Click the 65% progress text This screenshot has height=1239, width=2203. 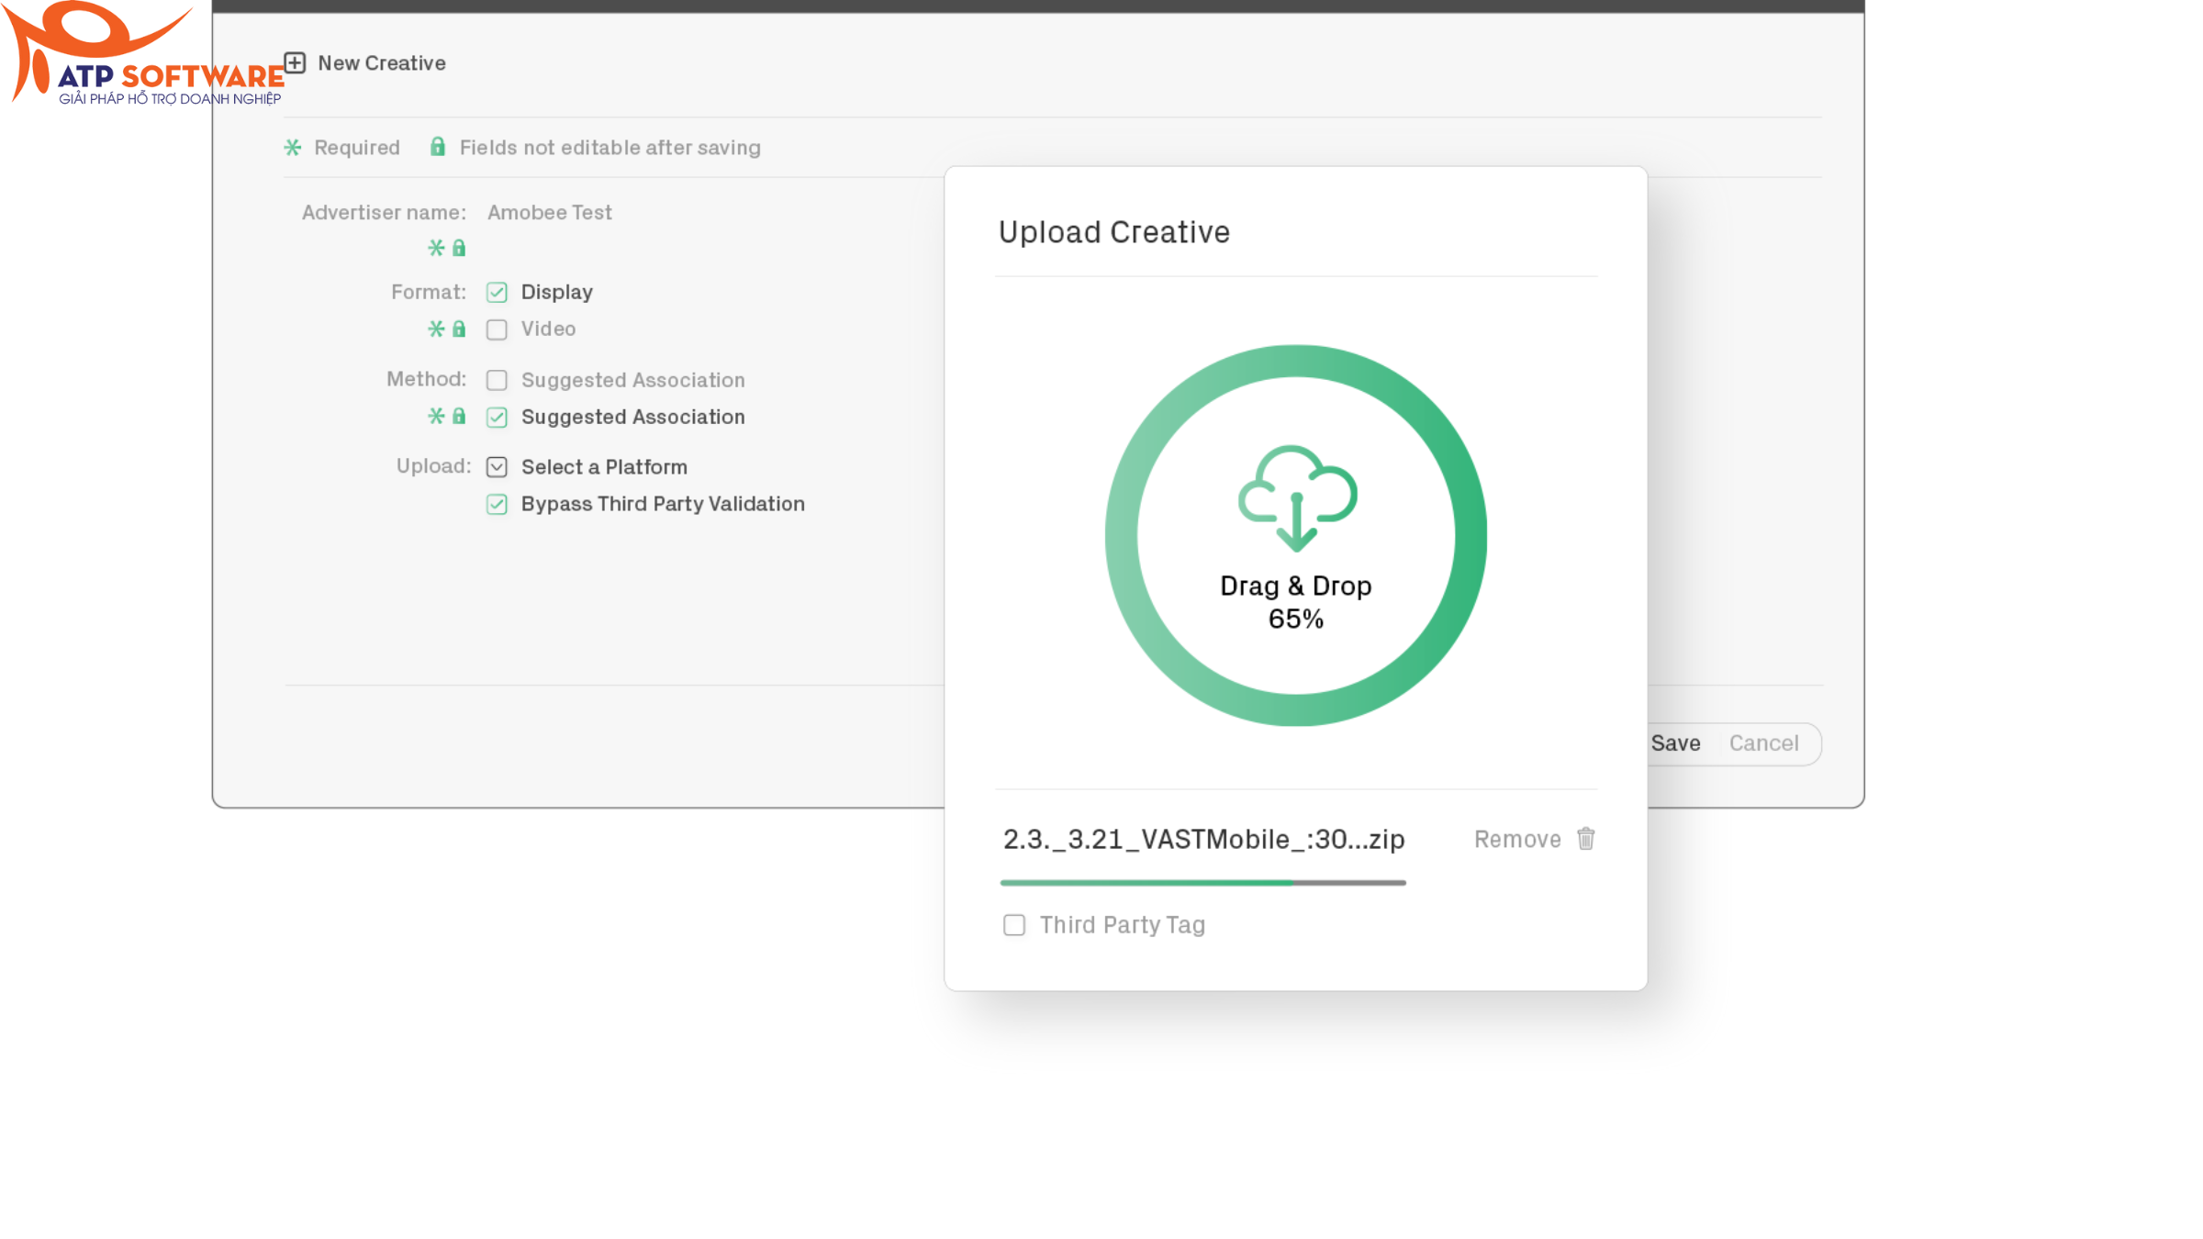coord(1295,619)
